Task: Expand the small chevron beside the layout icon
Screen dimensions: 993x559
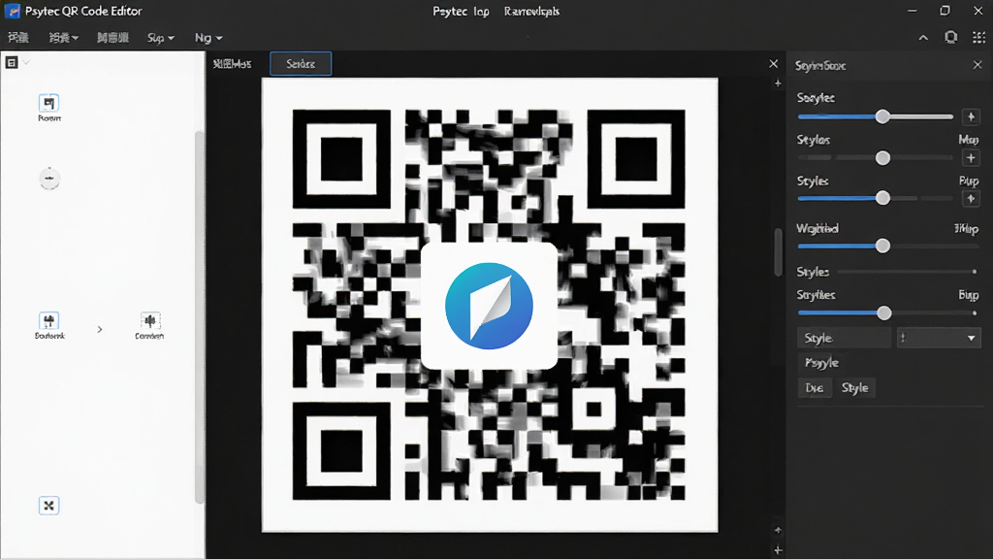Action: (26, 63)
